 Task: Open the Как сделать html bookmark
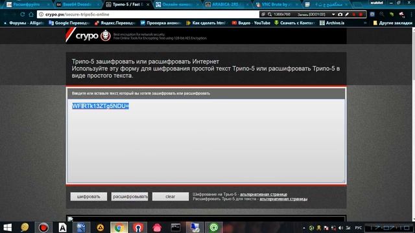click(x=207, y=23)
